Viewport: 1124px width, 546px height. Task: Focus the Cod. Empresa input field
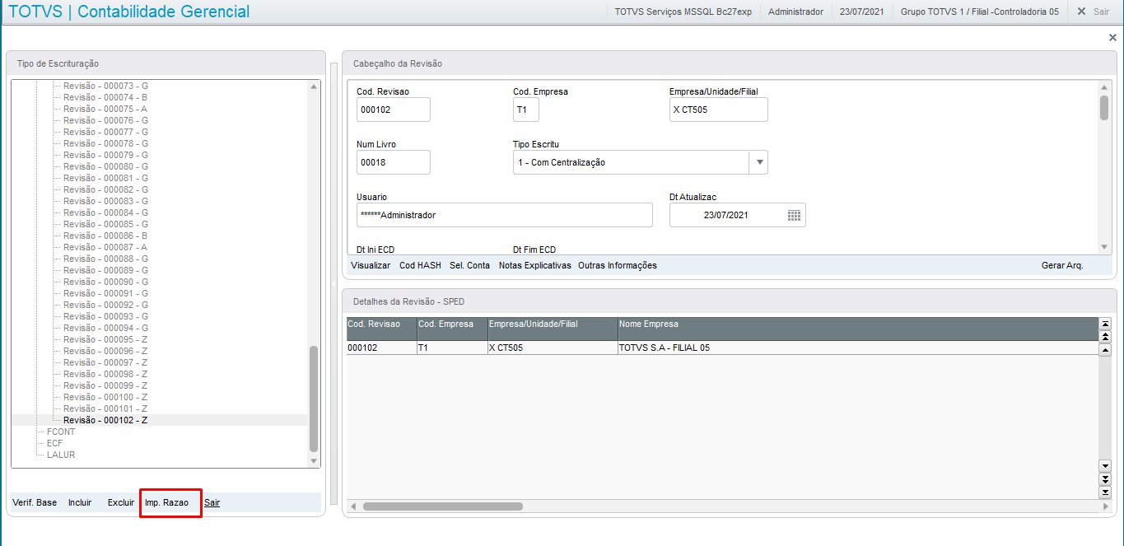[x=526, y=110]
